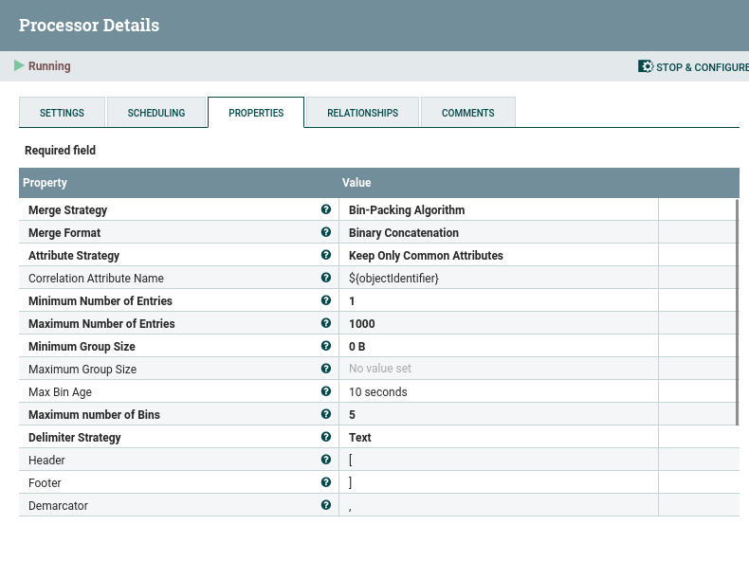Click help icon next to Merge Strategy
This screenshot has height=561, width=749.
tap(326, 210)
